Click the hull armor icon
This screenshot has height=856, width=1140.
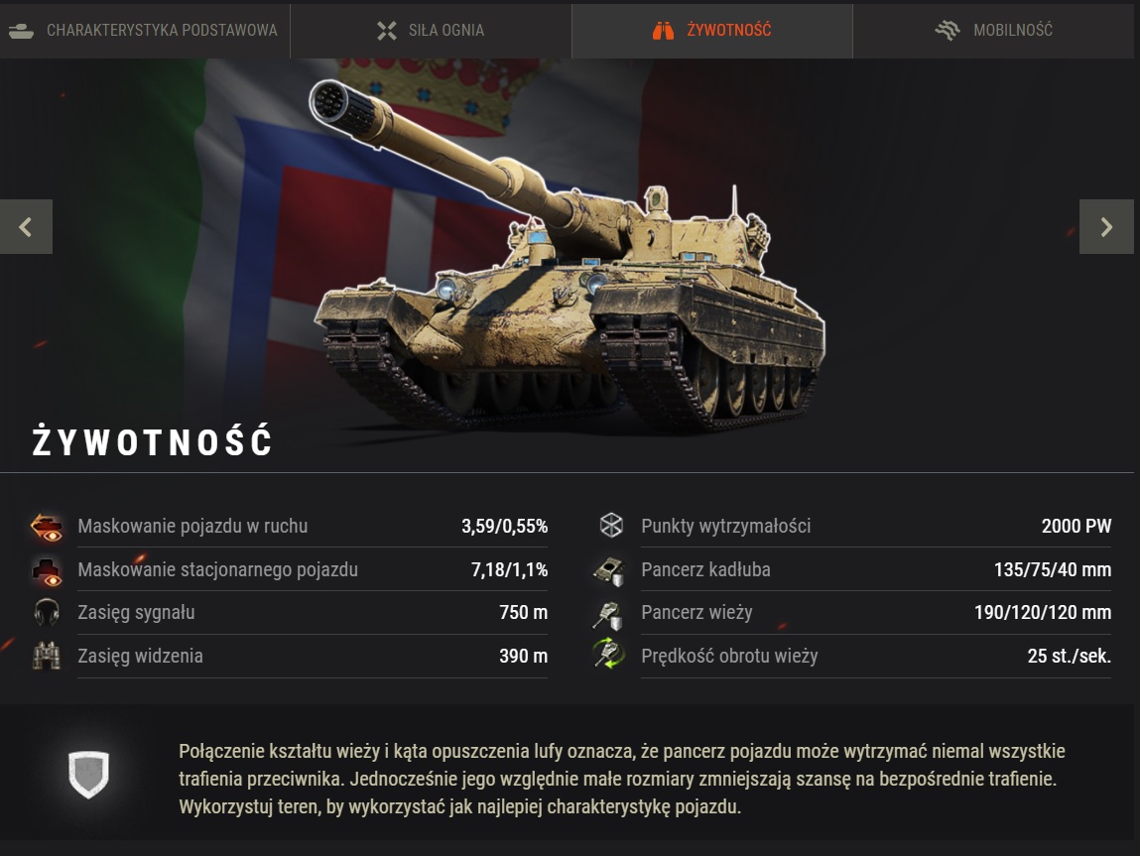coord(609,570)
